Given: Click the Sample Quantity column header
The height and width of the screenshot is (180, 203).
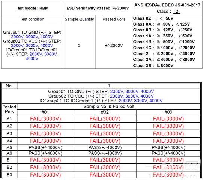Looking at the screenshot, I should coord(79,19).
